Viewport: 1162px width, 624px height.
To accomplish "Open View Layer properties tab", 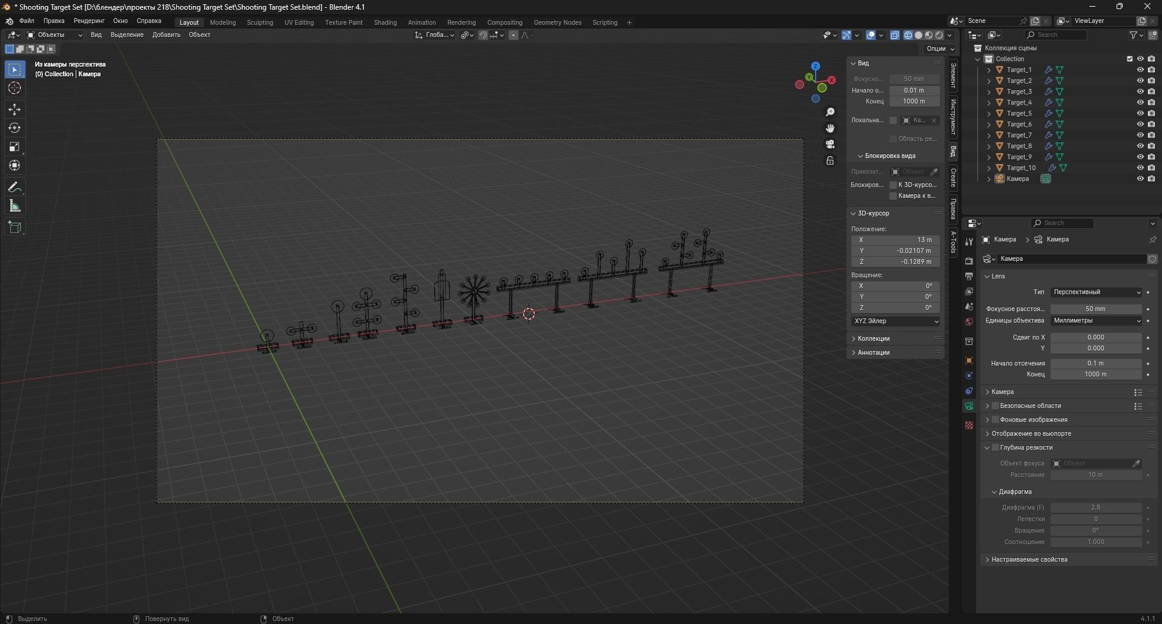I will [x=969, y=291].
